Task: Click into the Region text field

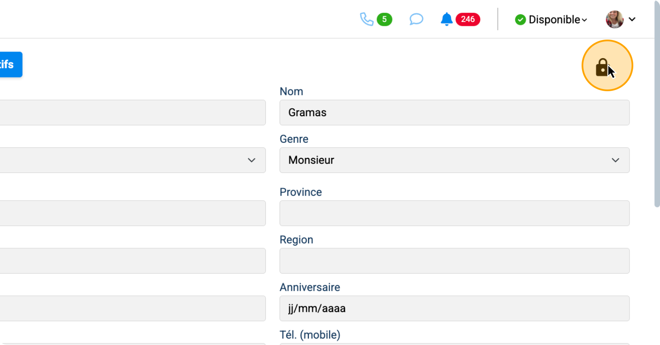Action: (454, 261)
